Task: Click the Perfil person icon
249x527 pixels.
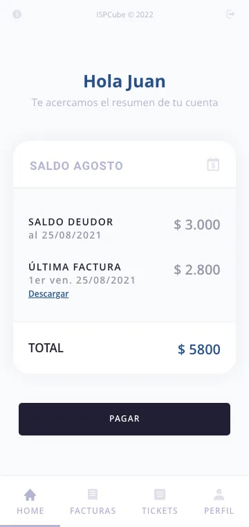Action: coord(219,494)
